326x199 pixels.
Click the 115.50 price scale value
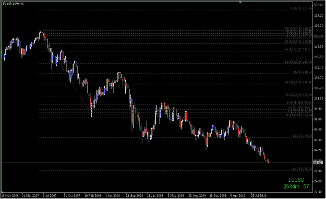pyautogui.click(x=319, y=57)
